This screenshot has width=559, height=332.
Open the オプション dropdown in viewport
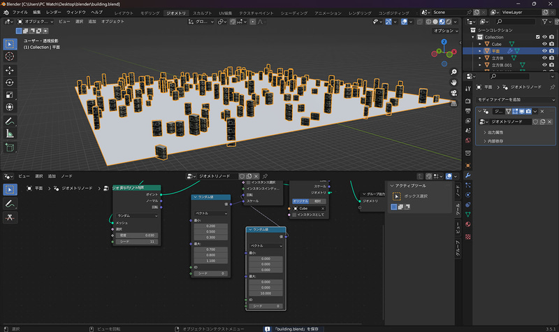(443, 31)
